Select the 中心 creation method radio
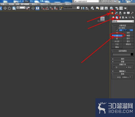Image resolution: width=135 pixels, height=117 pixels. 126,67
